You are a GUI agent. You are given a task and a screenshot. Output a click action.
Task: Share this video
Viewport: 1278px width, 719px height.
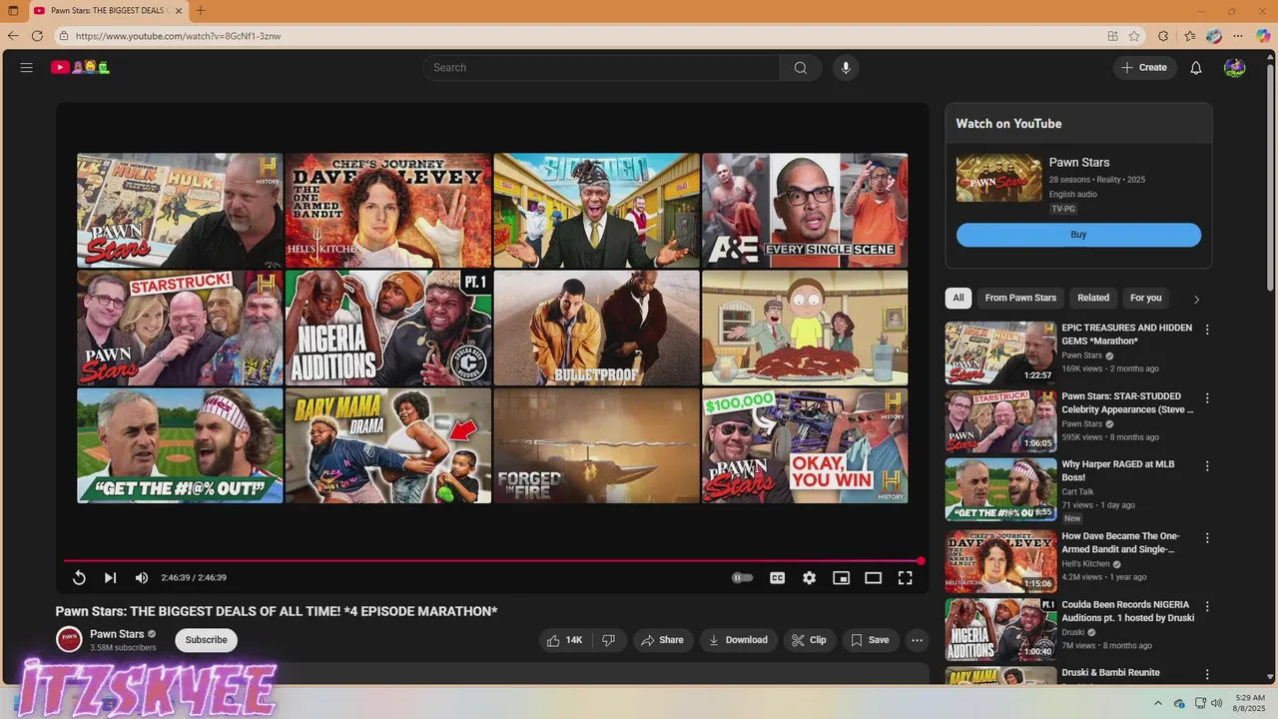(663, 640)
